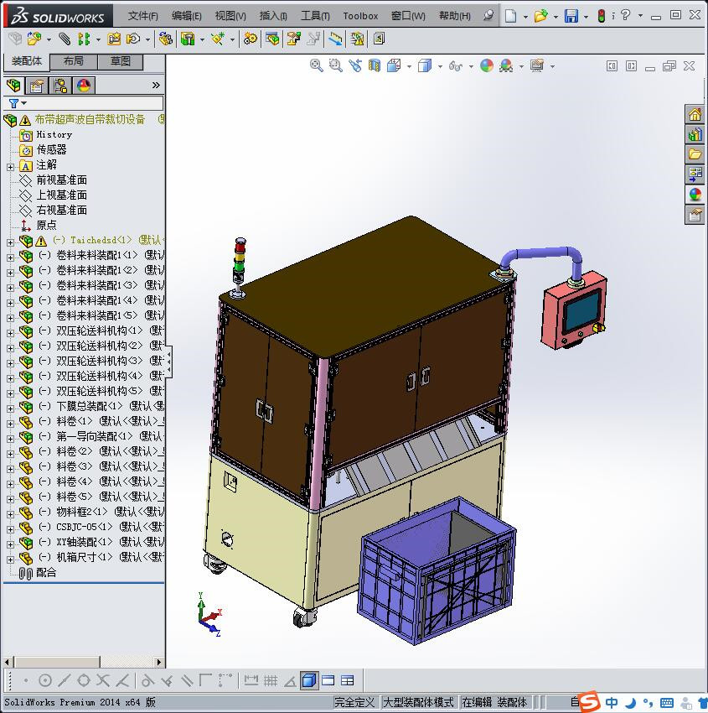The width and height of the screenshot is (708, 713).
Task: Expand the 注解 tree node
Action: [x=10, y=167]
